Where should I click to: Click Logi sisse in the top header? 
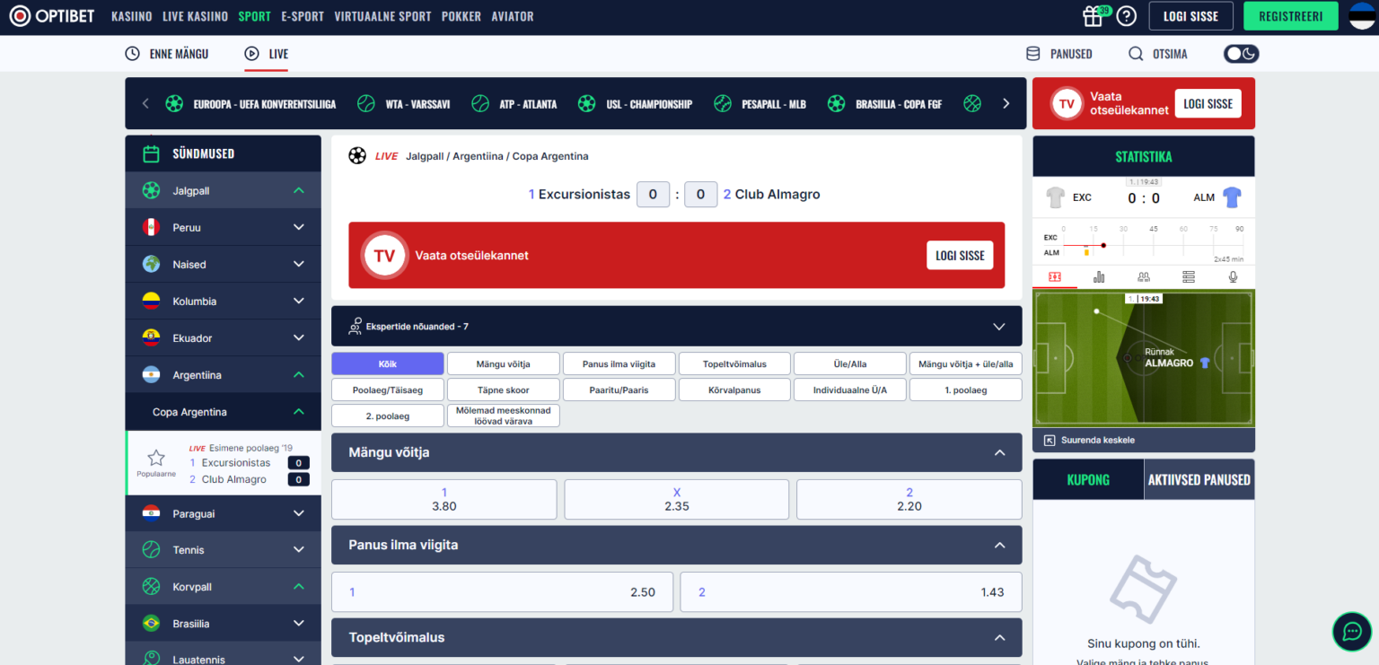click(1190, 16)
